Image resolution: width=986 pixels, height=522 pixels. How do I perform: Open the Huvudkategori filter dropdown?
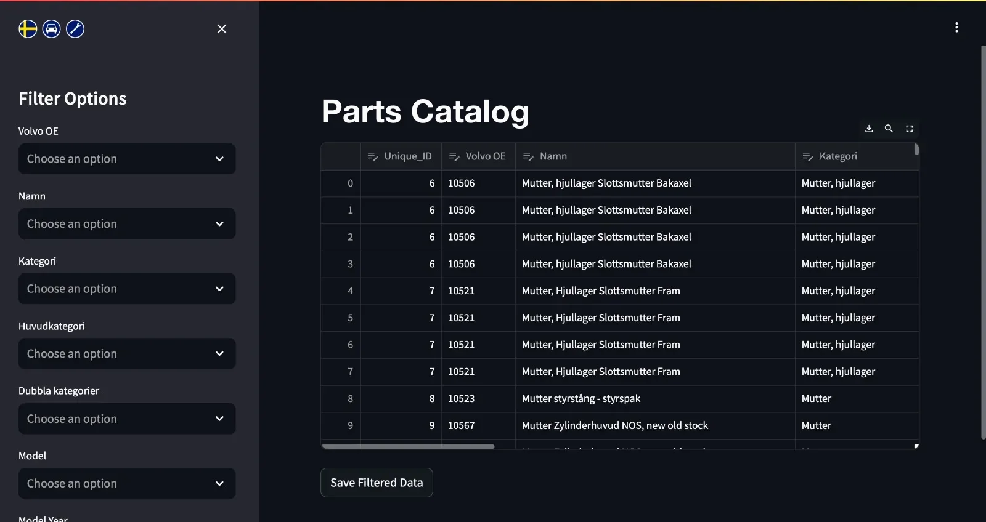(127, 354)
